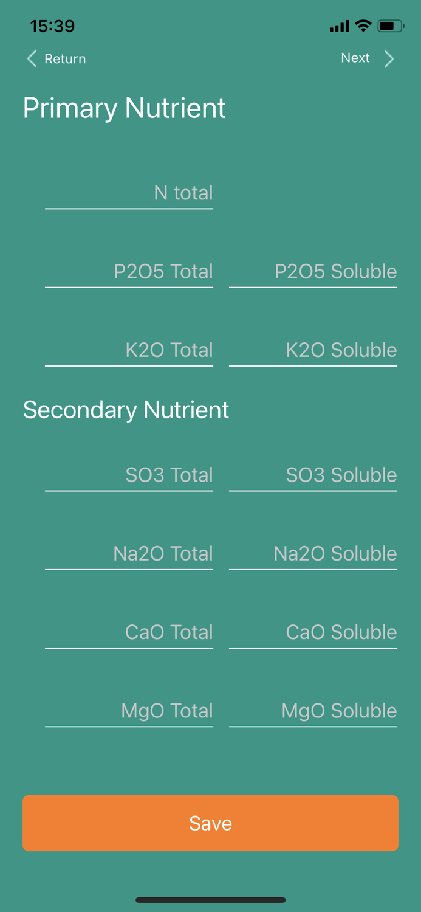The width and height of the screenshot is (421, 912).
Task: Tap the Return back chevron icon
Action: point(32,58)
